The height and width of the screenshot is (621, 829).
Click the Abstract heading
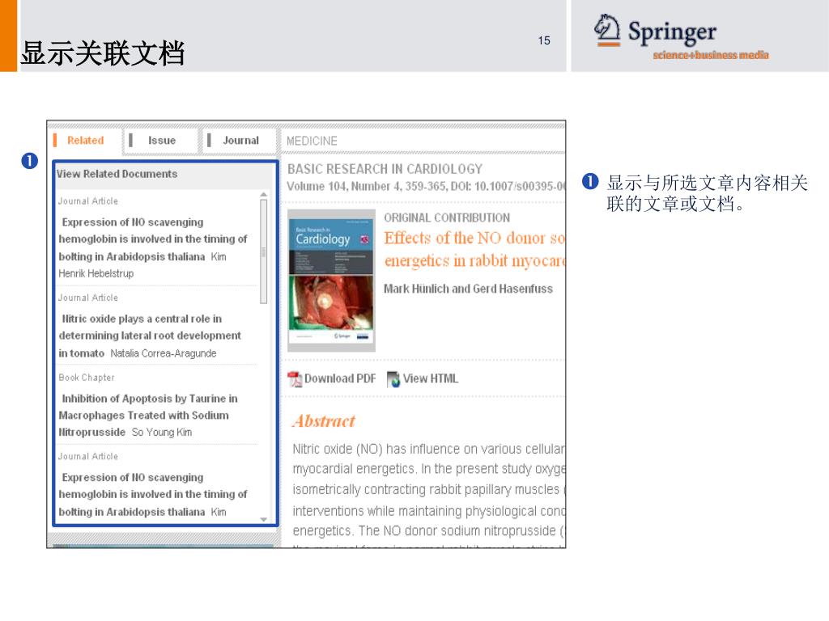click(x=324, y=421)
